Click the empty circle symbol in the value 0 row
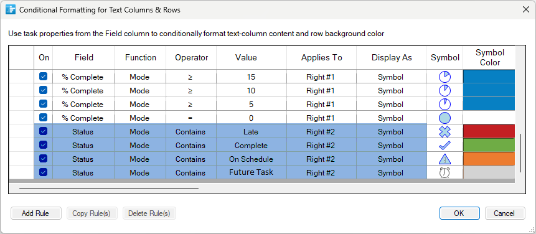This screenshot has height=234, width=536. point(444,118)
